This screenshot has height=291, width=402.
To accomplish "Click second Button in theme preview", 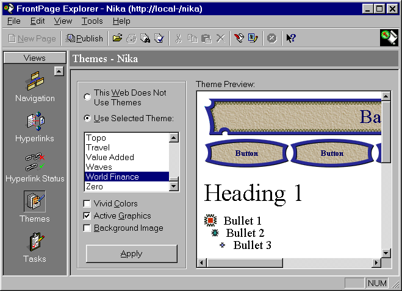I will pos(332,153).
